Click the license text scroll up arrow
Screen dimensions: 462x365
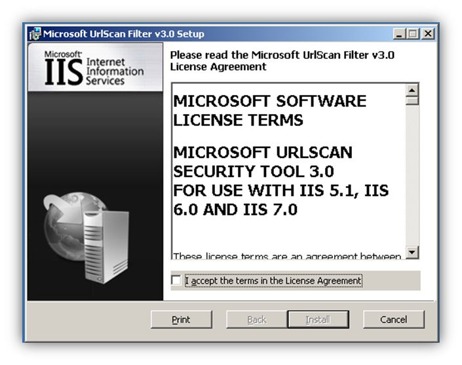click(x=412, y=90)
